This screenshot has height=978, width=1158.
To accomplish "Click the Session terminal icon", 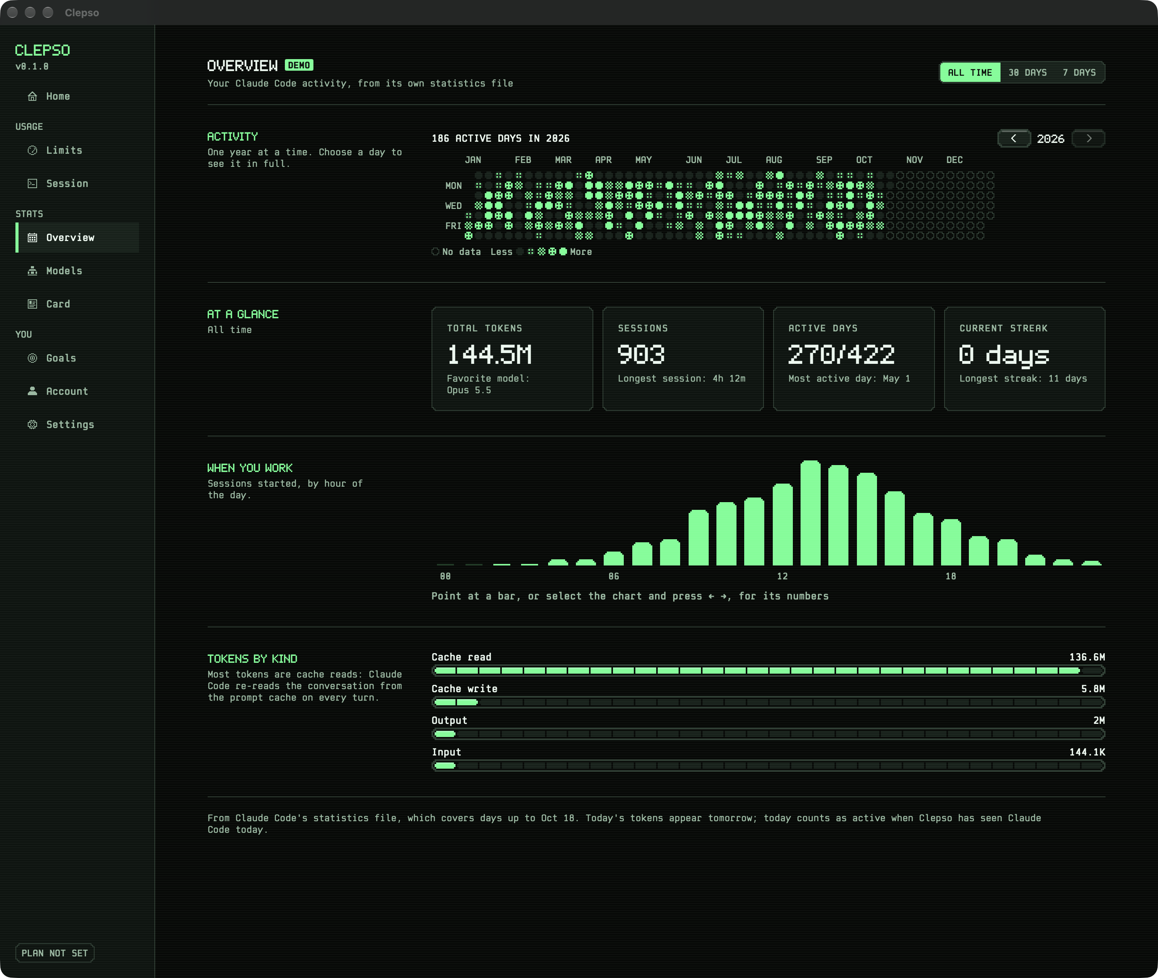I will click(33, 183).
